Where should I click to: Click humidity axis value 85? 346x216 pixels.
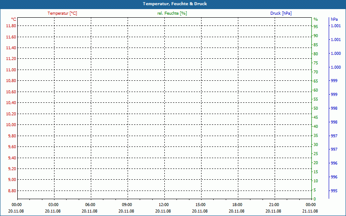click(316, 45)
